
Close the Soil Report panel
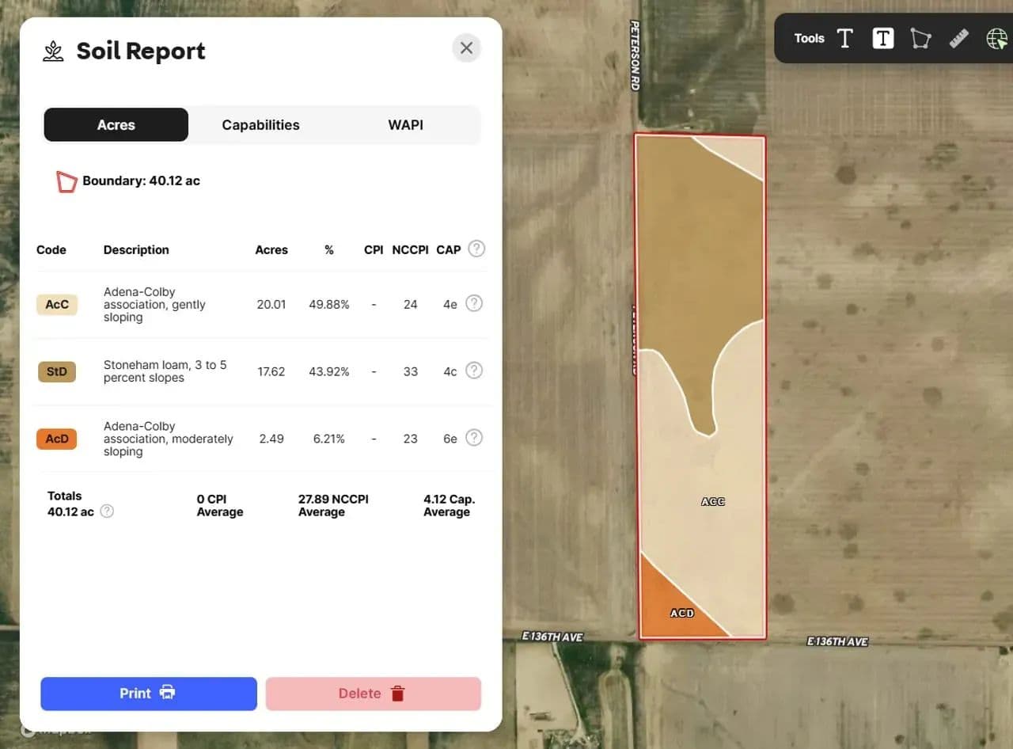coord(467,48)
